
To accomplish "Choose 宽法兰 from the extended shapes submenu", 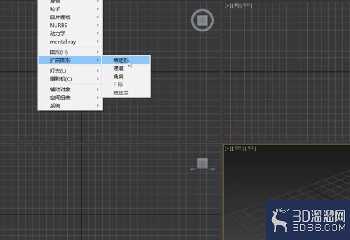I will click(126, 93).
